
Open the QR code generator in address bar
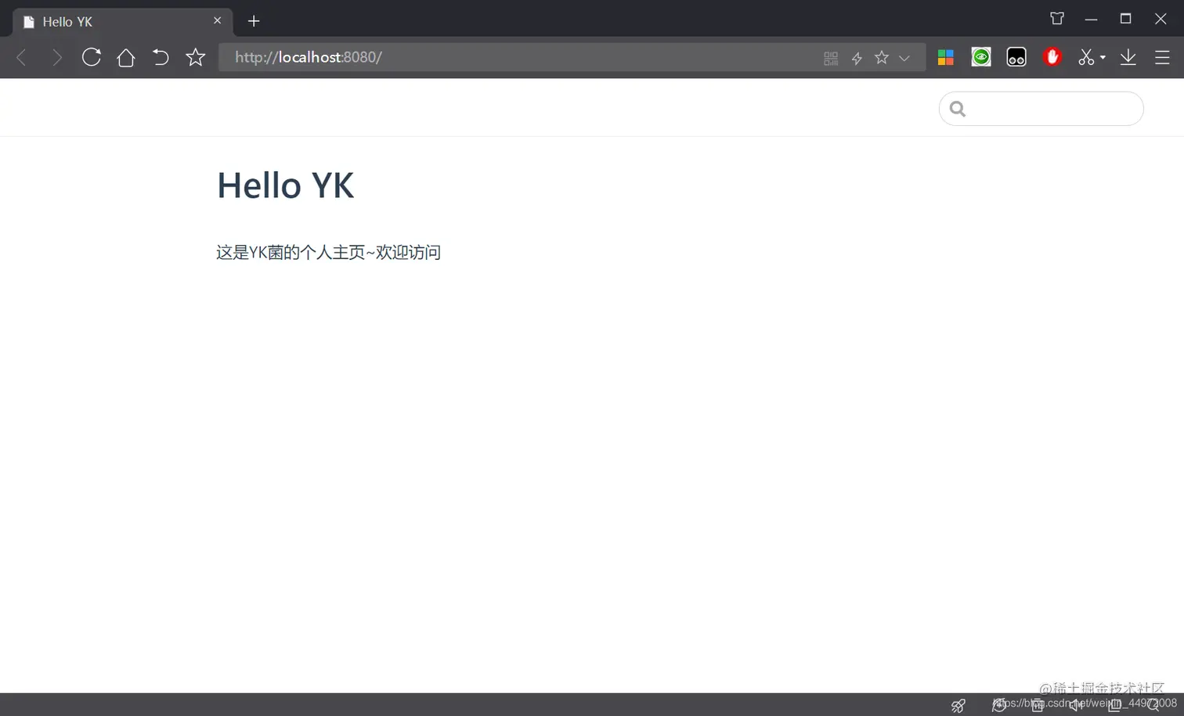click(830, 57)
